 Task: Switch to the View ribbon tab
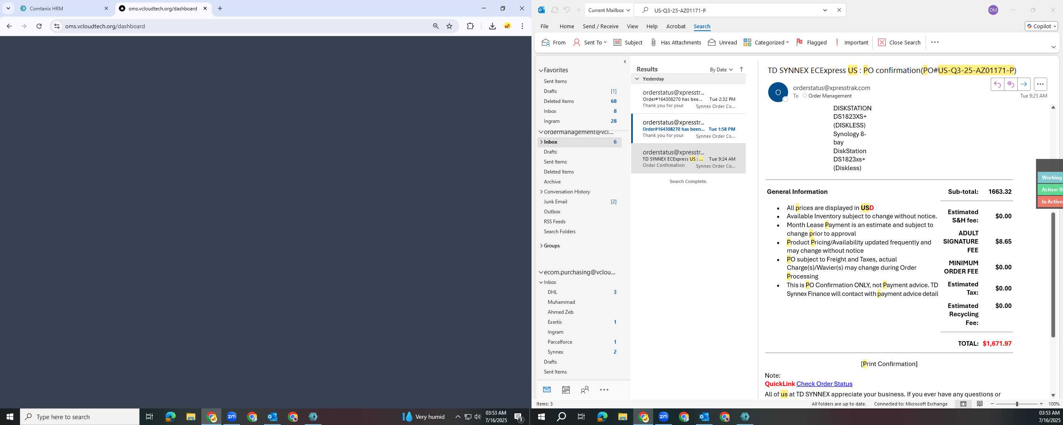point(632,26)
